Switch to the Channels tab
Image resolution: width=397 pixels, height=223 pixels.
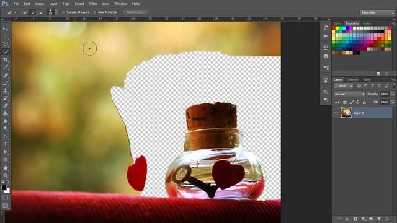pos(352,79)
